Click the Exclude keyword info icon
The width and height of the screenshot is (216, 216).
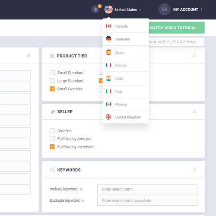(x=83, y=200)
